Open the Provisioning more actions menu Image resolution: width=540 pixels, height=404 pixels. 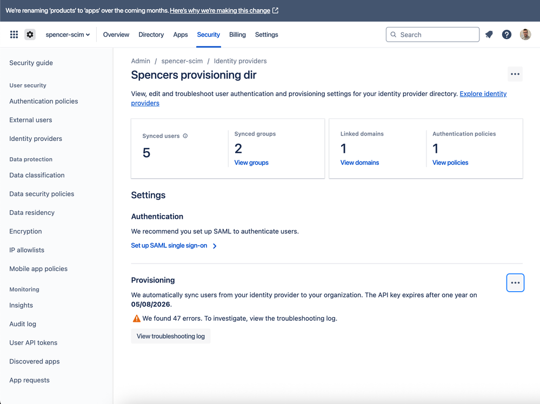coord(515,282)
